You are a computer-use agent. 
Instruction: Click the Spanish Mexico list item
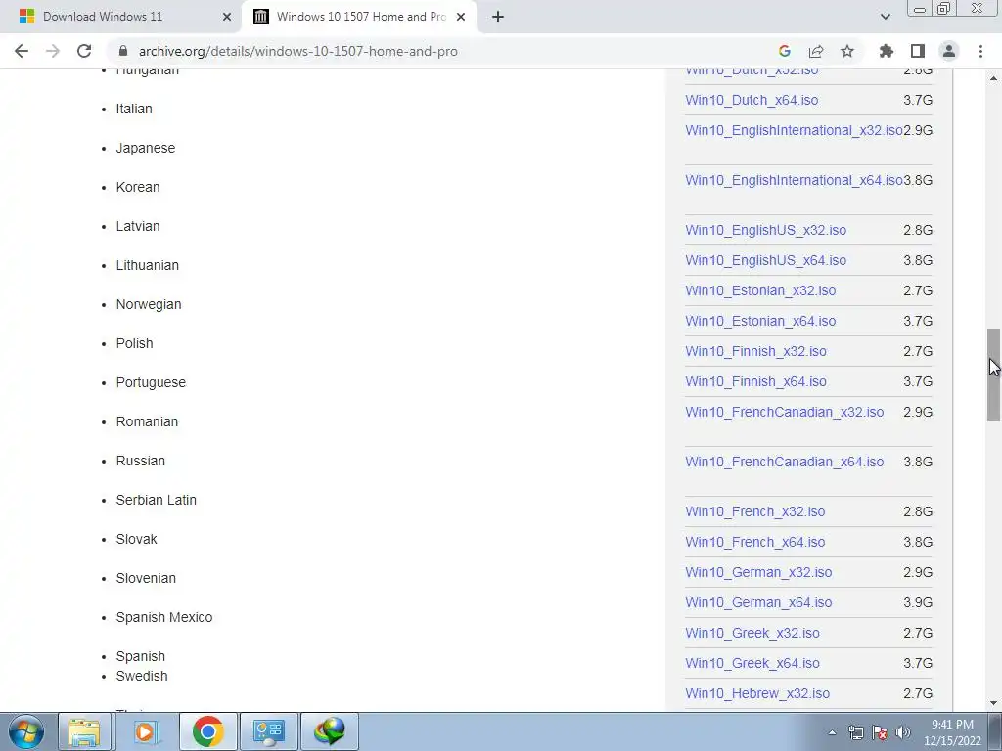pyautogui.click(x=164, y=618)
